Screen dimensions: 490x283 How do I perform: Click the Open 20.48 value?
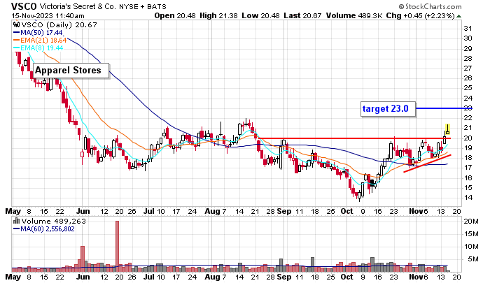click(x=175, y=15)
